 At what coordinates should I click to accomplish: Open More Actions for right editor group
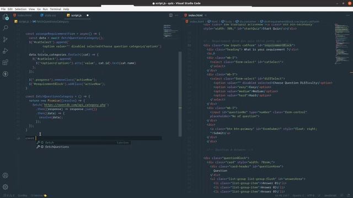348,15
